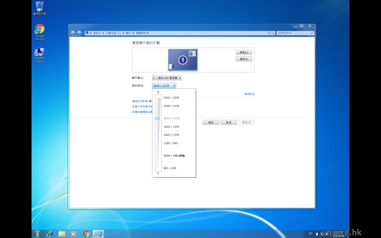Click the refresh icon beside address bar

pyautogui.click(x=273, y=33)
